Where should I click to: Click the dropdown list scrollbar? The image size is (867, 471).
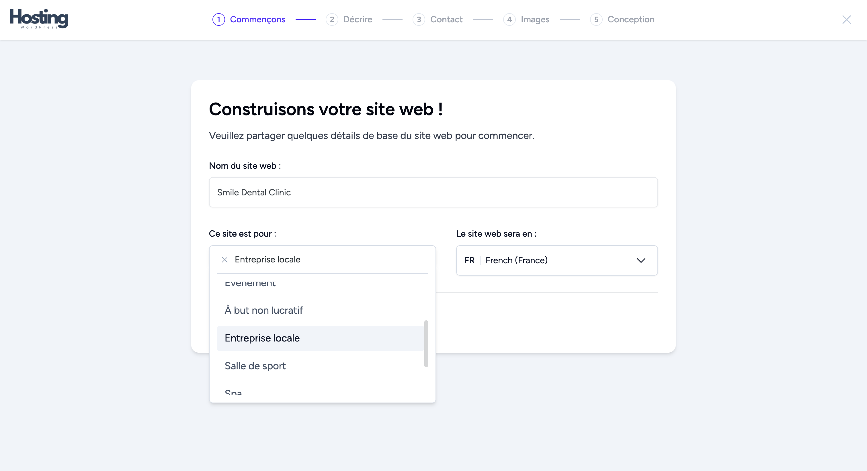click(426, 344)
